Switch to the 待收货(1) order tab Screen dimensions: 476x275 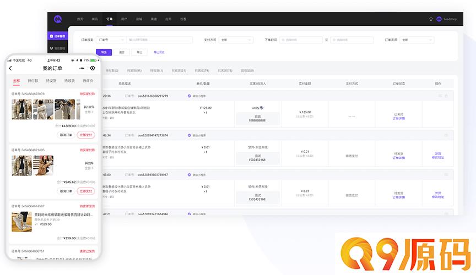[x=156, y=70]
